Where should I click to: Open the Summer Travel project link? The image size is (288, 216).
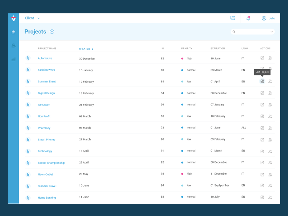[47, 186]
